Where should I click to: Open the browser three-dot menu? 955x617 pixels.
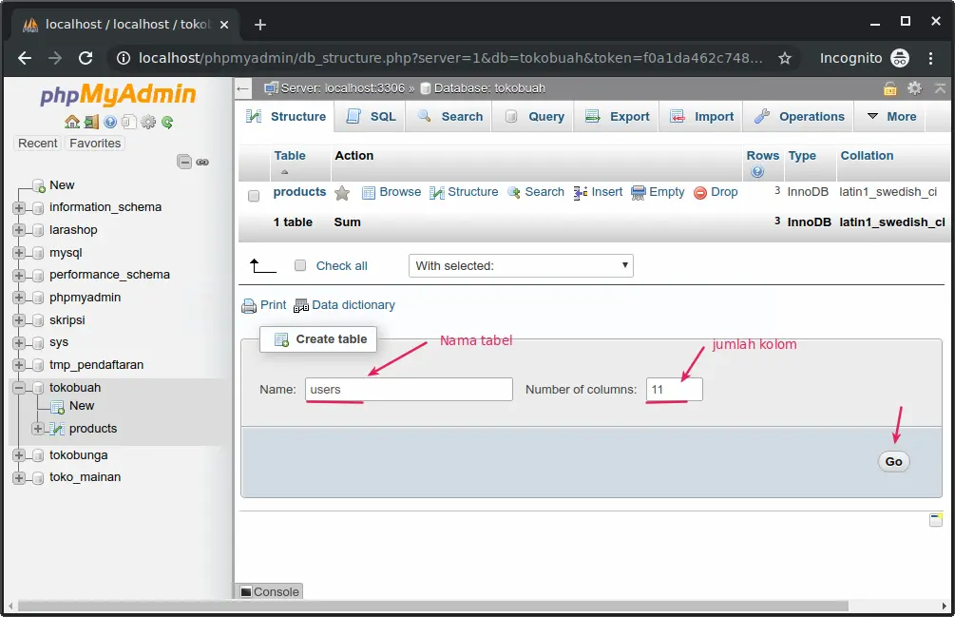[930, 58]
